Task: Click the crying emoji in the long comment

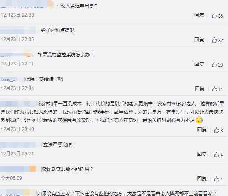Action: coord(199,120)
